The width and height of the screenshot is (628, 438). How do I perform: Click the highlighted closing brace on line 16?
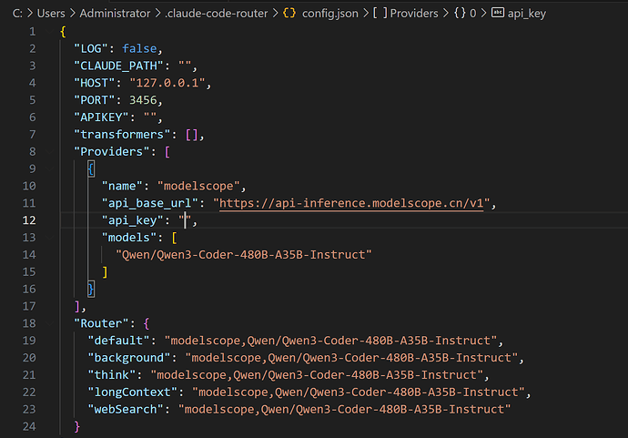click(x=91, y=289)
